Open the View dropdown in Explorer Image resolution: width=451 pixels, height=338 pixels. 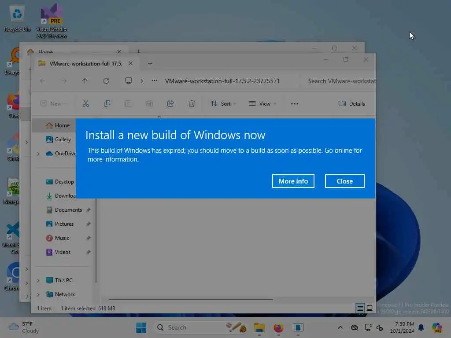pyautogui.click(x=262, y=103)
